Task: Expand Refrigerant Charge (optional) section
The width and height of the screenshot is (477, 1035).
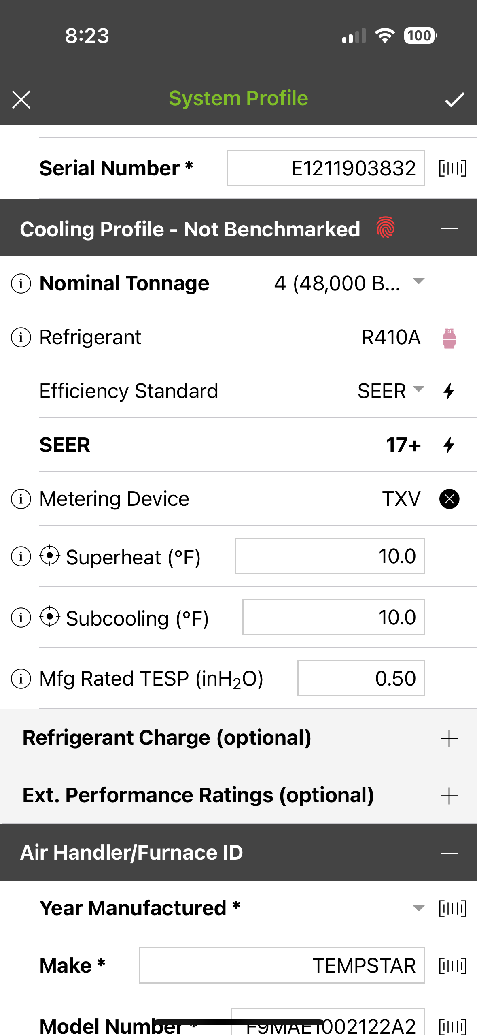Action: tap(449, 739)
